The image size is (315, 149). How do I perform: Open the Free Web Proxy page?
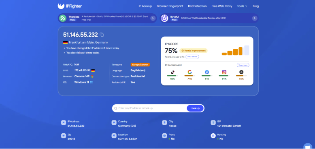coord(222,6)
